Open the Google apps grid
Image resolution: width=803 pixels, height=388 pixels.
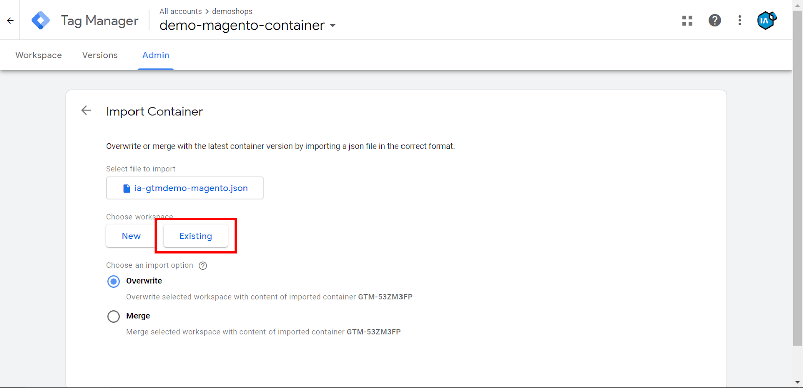(687, 21)
